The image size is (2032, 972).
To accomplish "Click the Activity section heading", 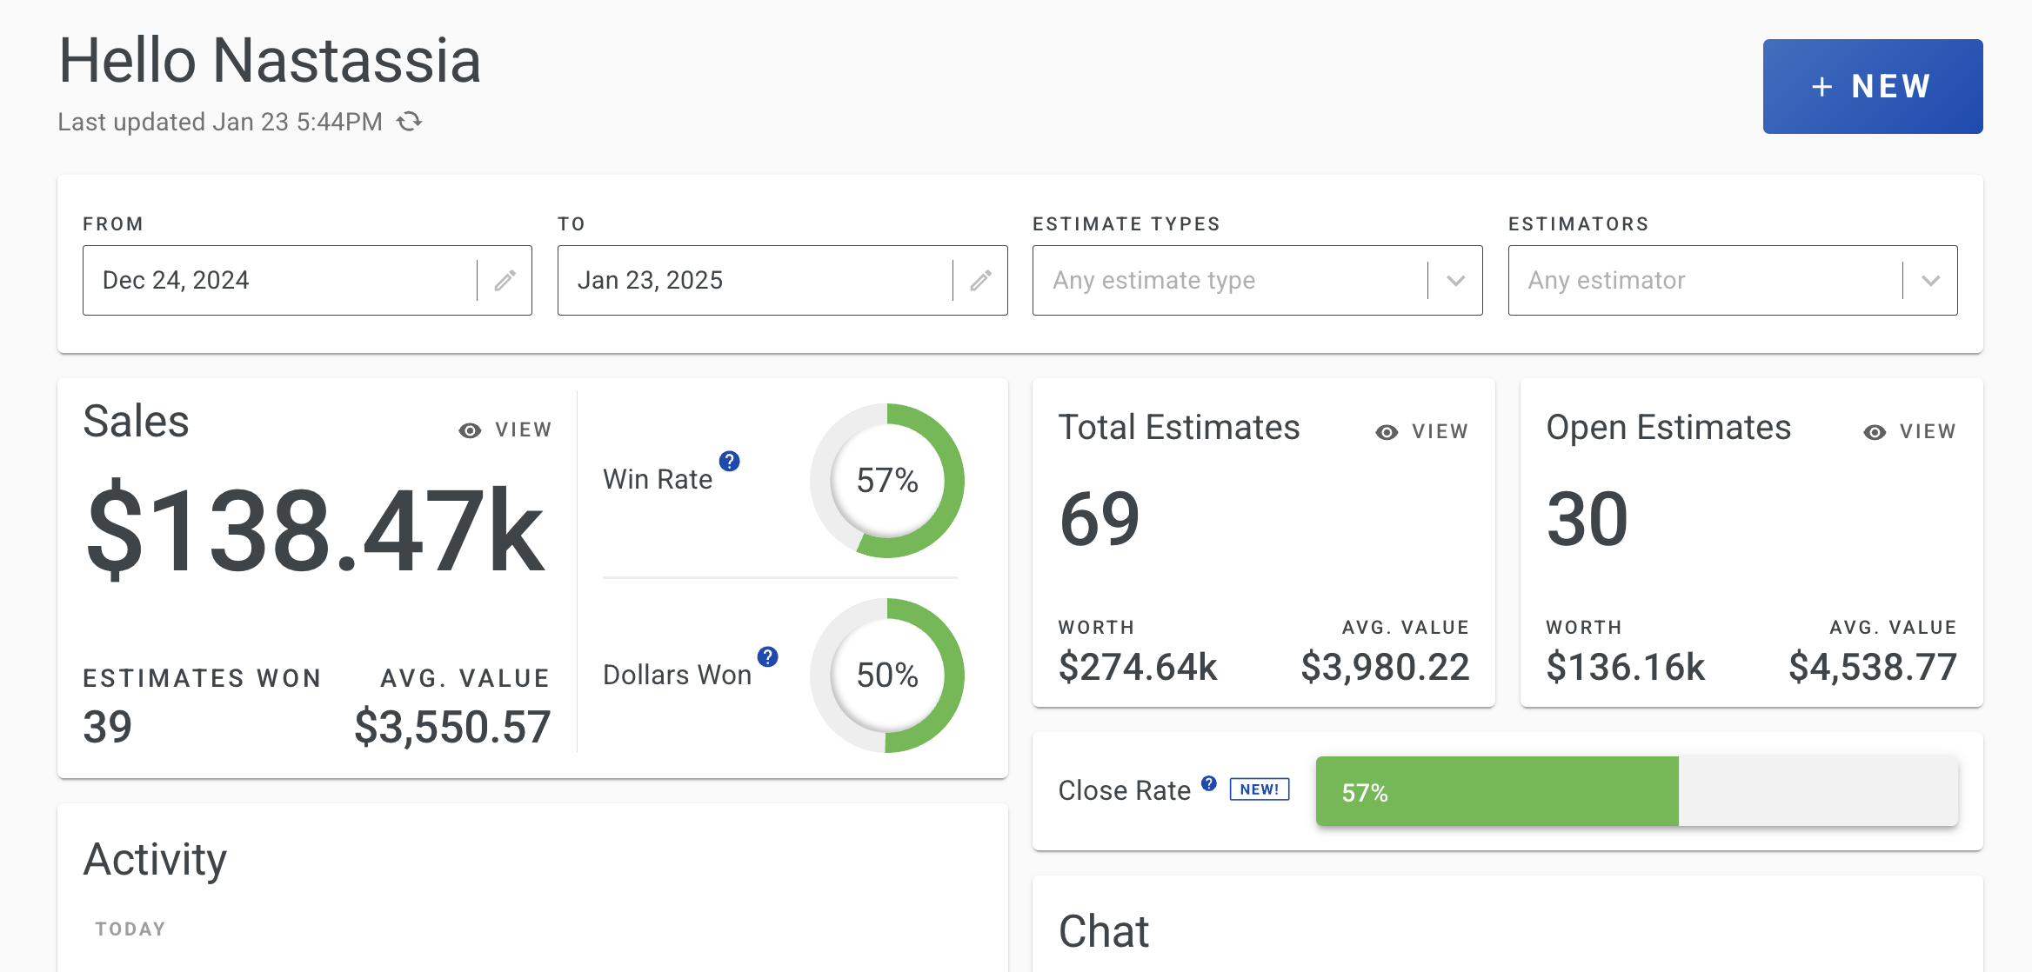I will tap(155, 860).
